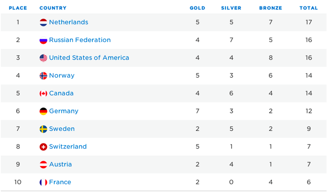Click the PLACE column header
This screenshot has height=192, width=330.
(x=18, y=8)
